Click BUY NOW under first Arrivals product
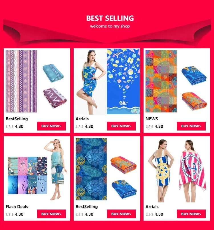The width and height of the screenshot is (214, 230). 121,126
